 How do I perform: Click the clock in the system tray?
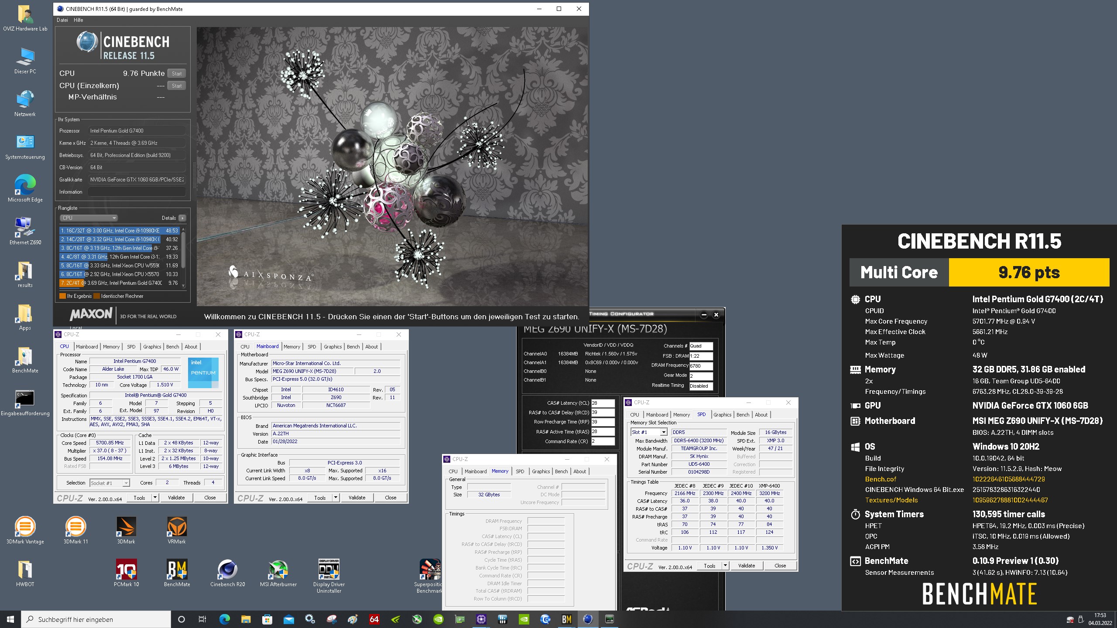click(1100, 619)
